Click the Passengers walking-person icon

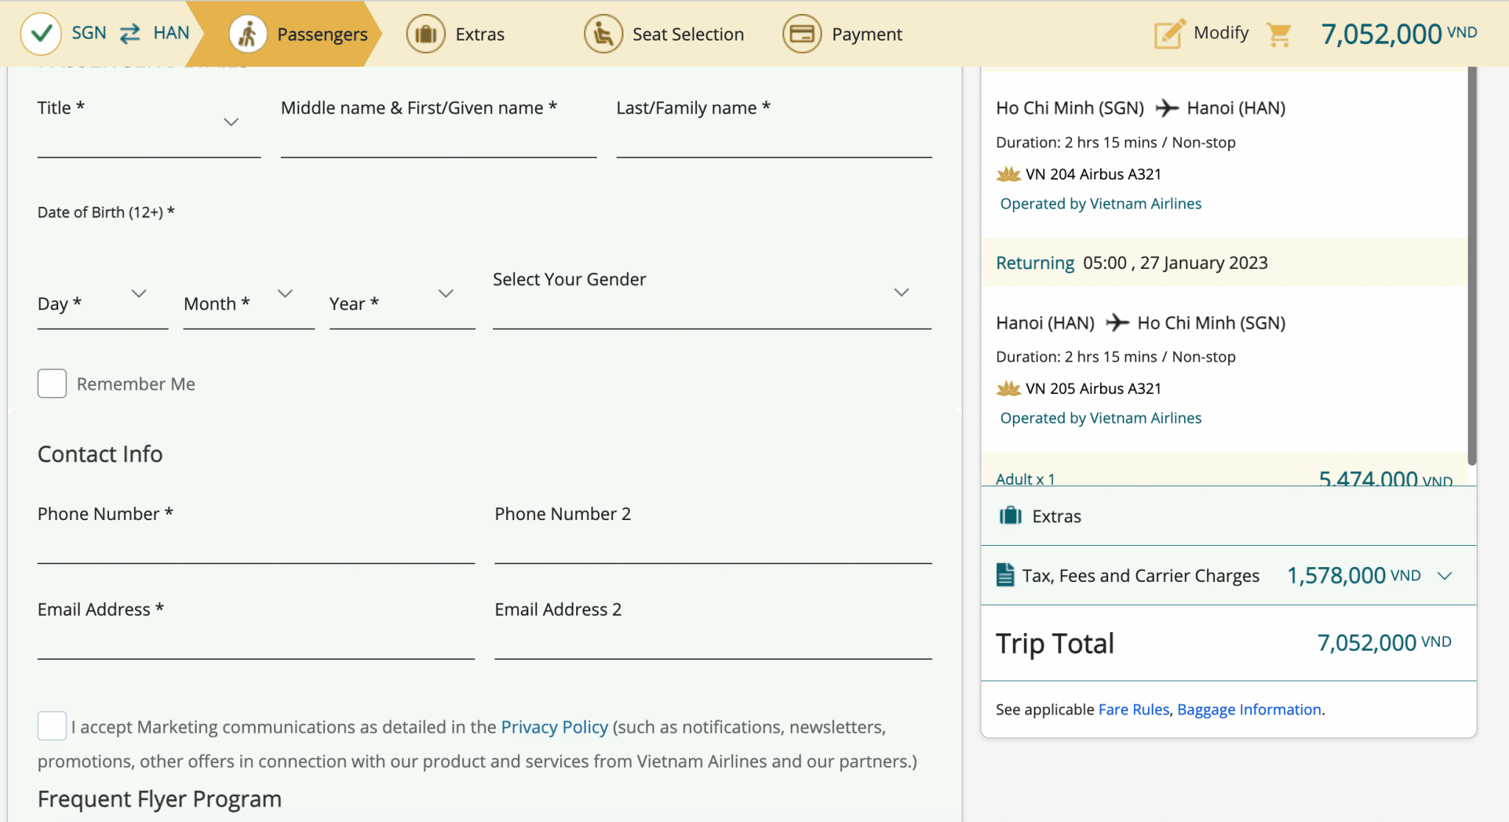(x=248, y=34)
